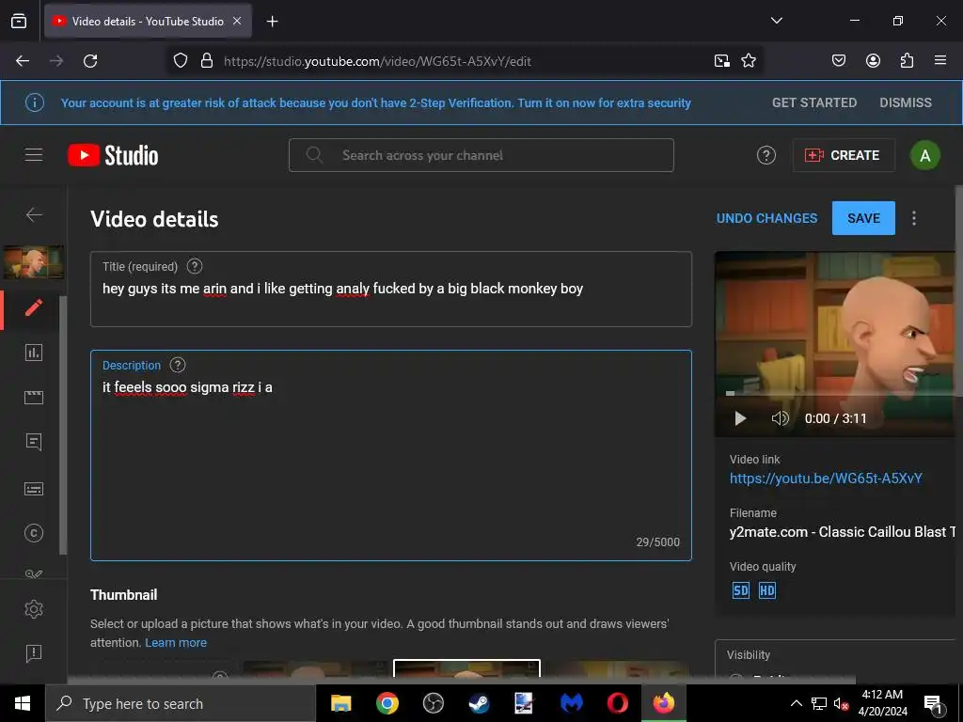Viewport: 963px width, 722px height.
Task: Click the HD video quality badge
Action: (767, 590)
